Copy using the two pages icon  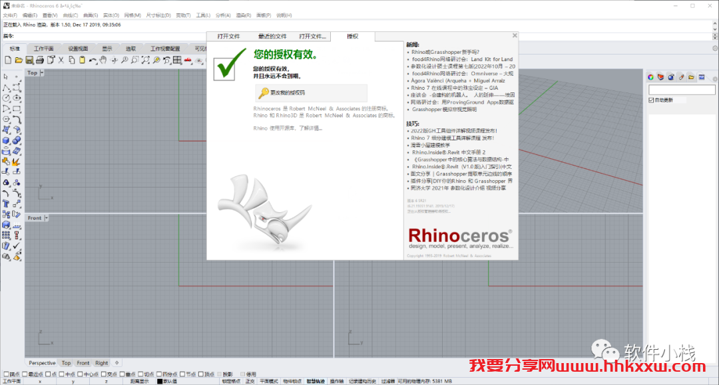[71, 60]
